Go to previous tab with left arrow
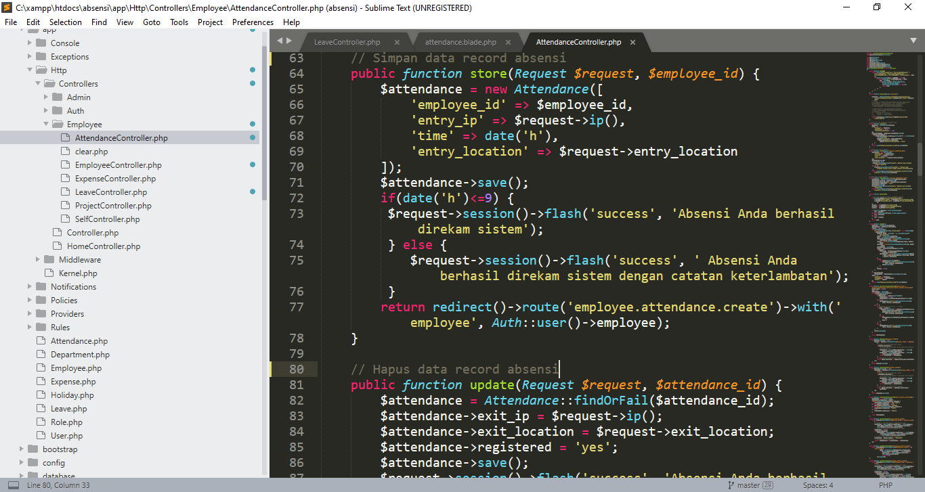925x492 pixels. click(x=280, y=41)
